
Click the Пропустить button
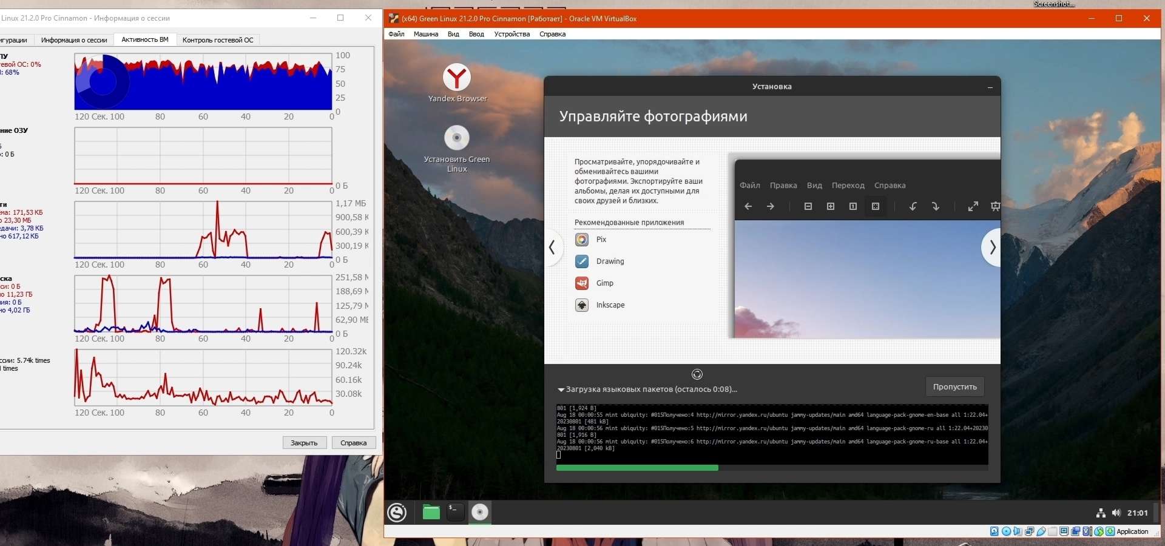pos(955,387)
